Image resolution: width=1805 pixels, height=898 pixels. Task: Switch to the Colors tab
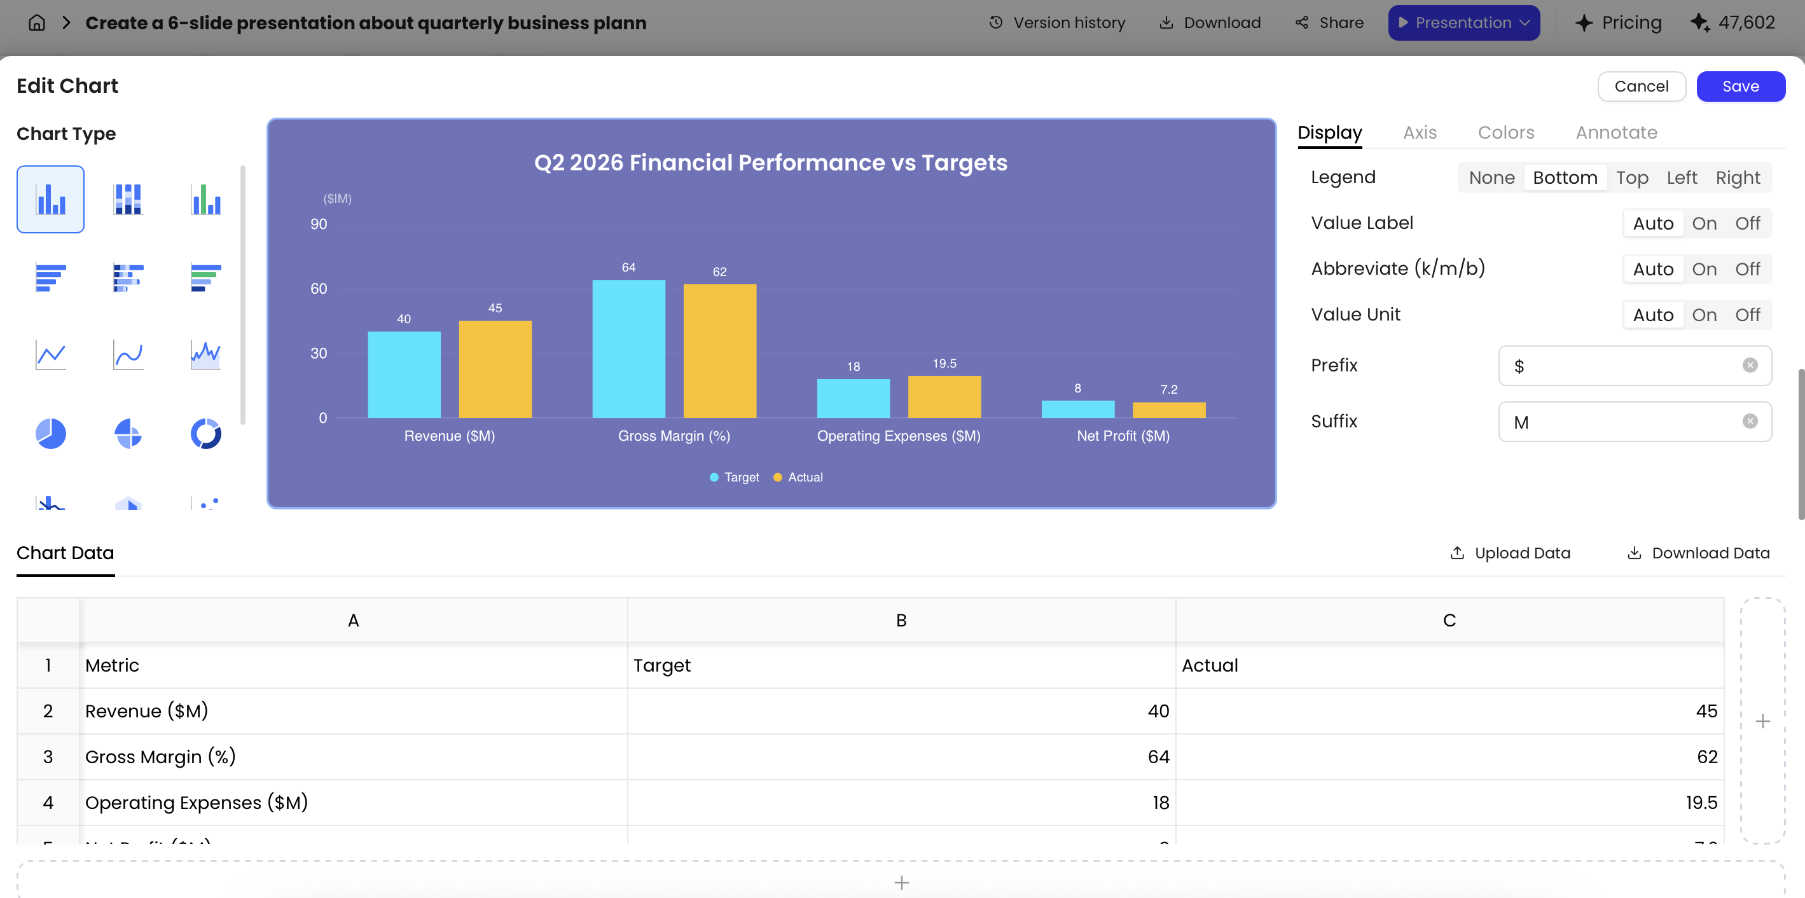pyautogui.click(x=1506, y=132)
